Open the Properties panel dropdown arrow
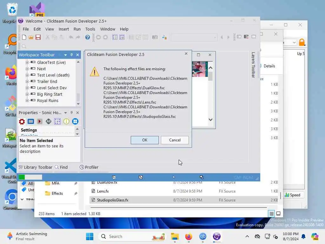The width and height of the screenshot is (325, 244). coord(65,113)
